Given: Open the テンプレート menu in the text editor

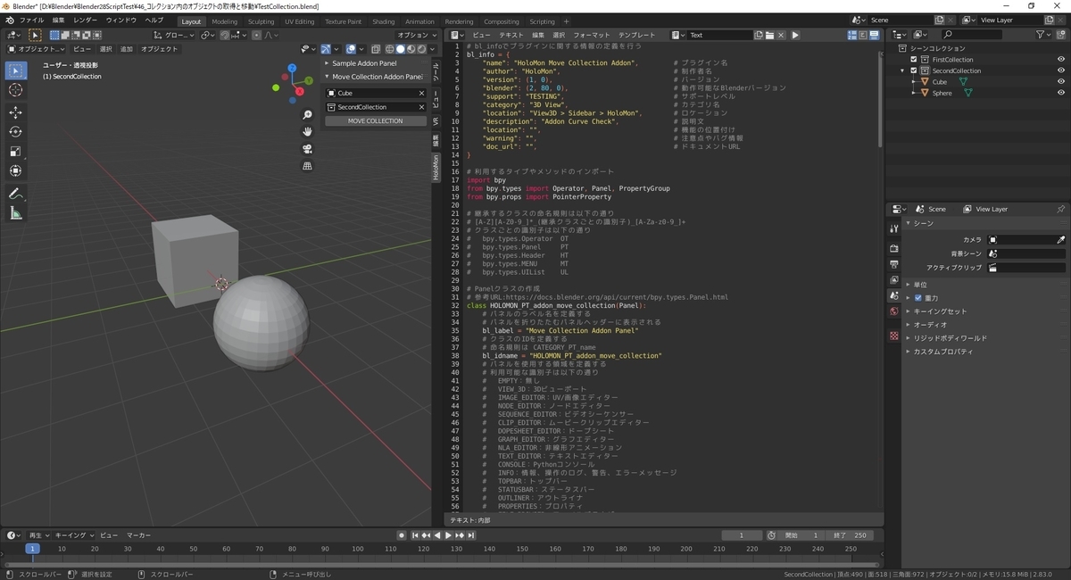Looking at the screenshot, I should (635, 35).
